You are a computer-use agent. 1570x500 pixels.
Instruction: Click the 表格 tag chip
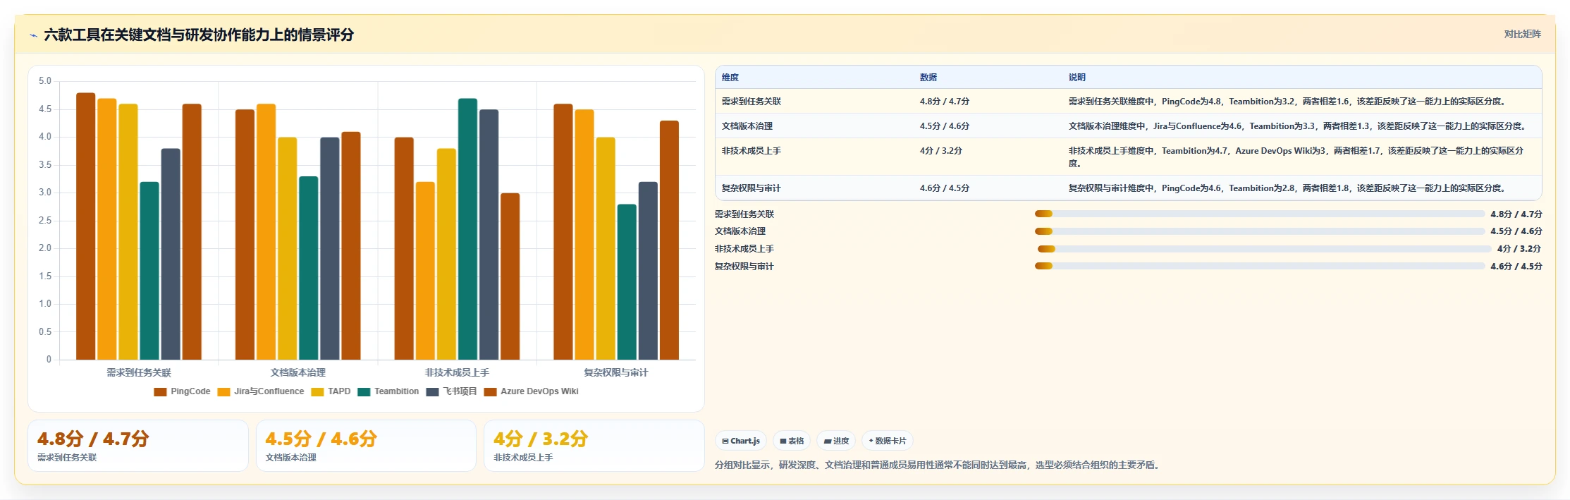792,441
